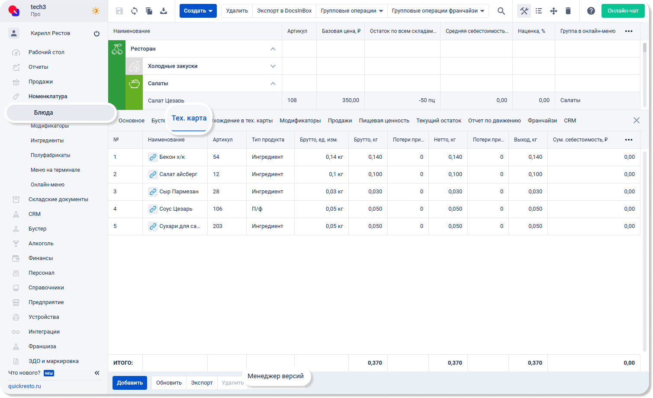Screen dimensions: 653x398
Task: Expand the Холодные закуски group
Action: point(273,66)
